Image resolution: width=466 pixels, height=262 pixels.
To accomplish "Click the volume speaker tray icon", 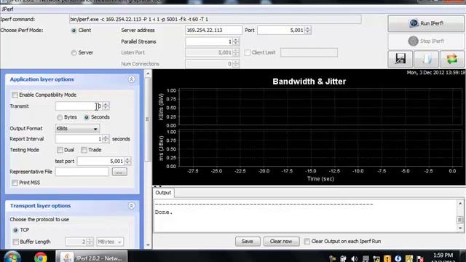I will tap(354, 259).
